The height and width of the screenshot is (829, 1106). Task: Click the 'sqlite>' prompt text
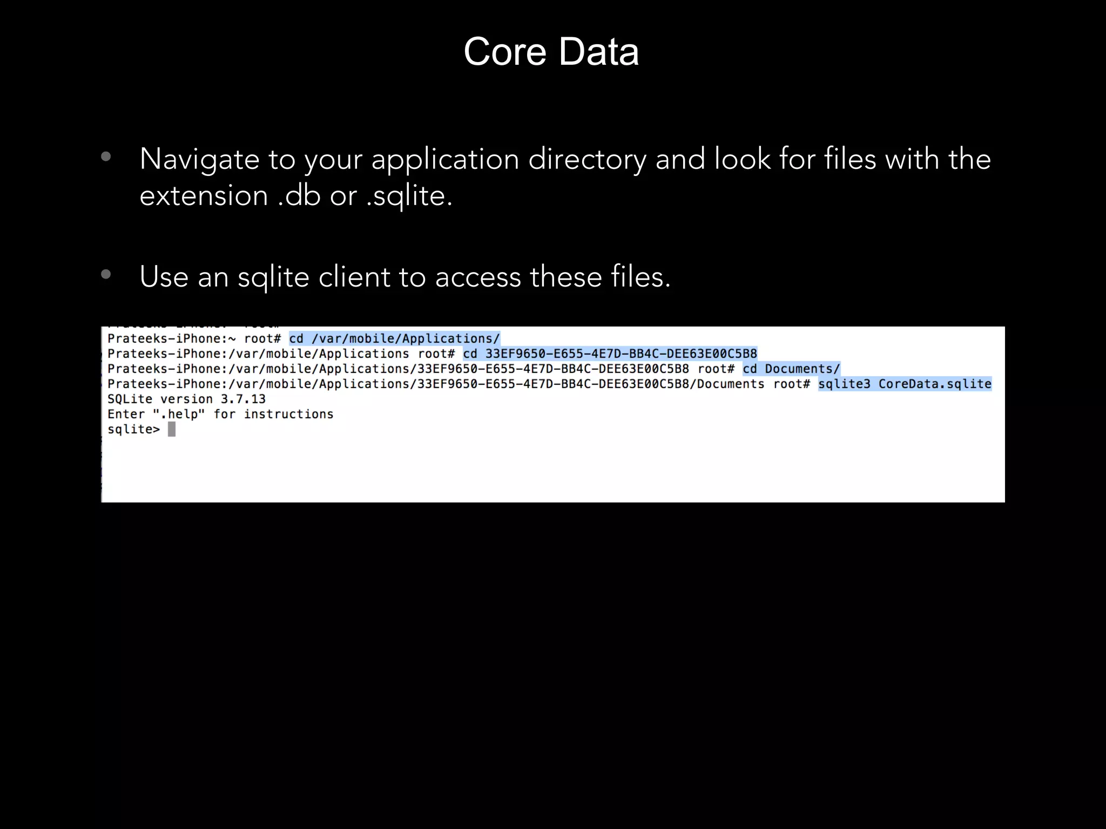(x=133, y=430)
